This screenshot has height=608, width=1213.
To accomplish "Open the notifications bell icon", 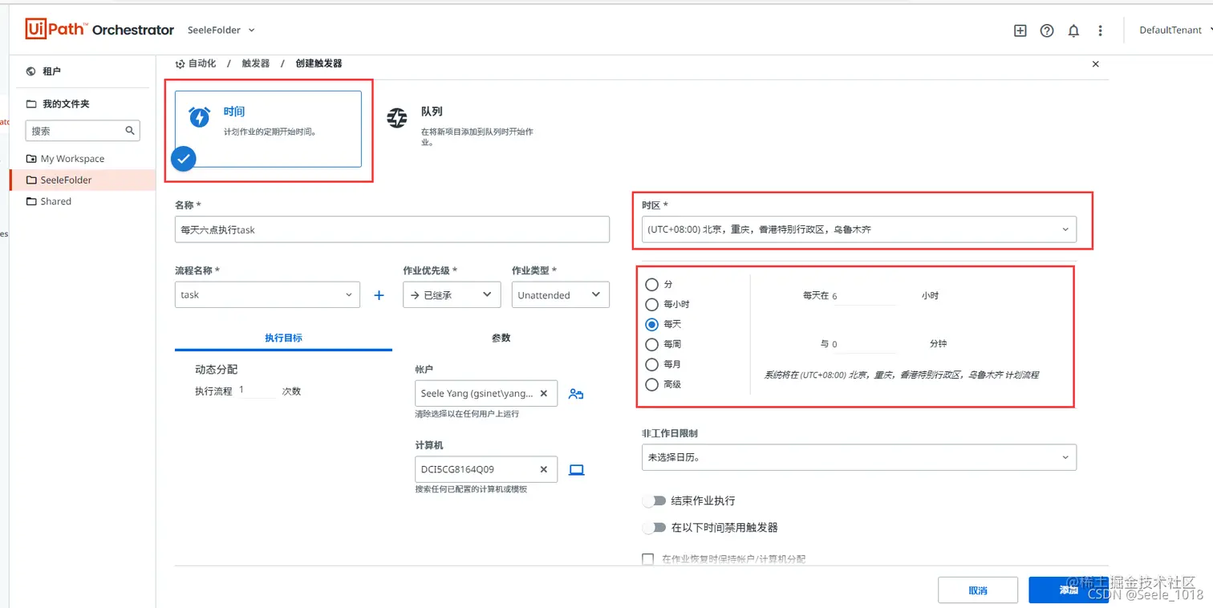I will pos(1073,30).
